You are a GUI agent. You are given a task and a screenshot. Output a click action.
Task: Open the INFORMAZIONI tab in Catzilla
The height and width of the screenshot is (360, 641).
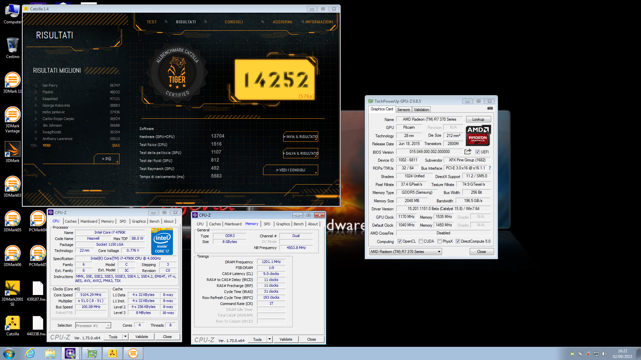point(319,22)
